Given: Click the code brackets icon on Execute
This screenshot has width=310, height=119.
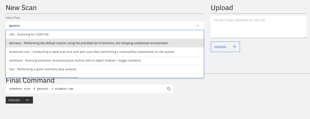Looking at the screenshot, I should pyautogui.click(x=28, y=100).
